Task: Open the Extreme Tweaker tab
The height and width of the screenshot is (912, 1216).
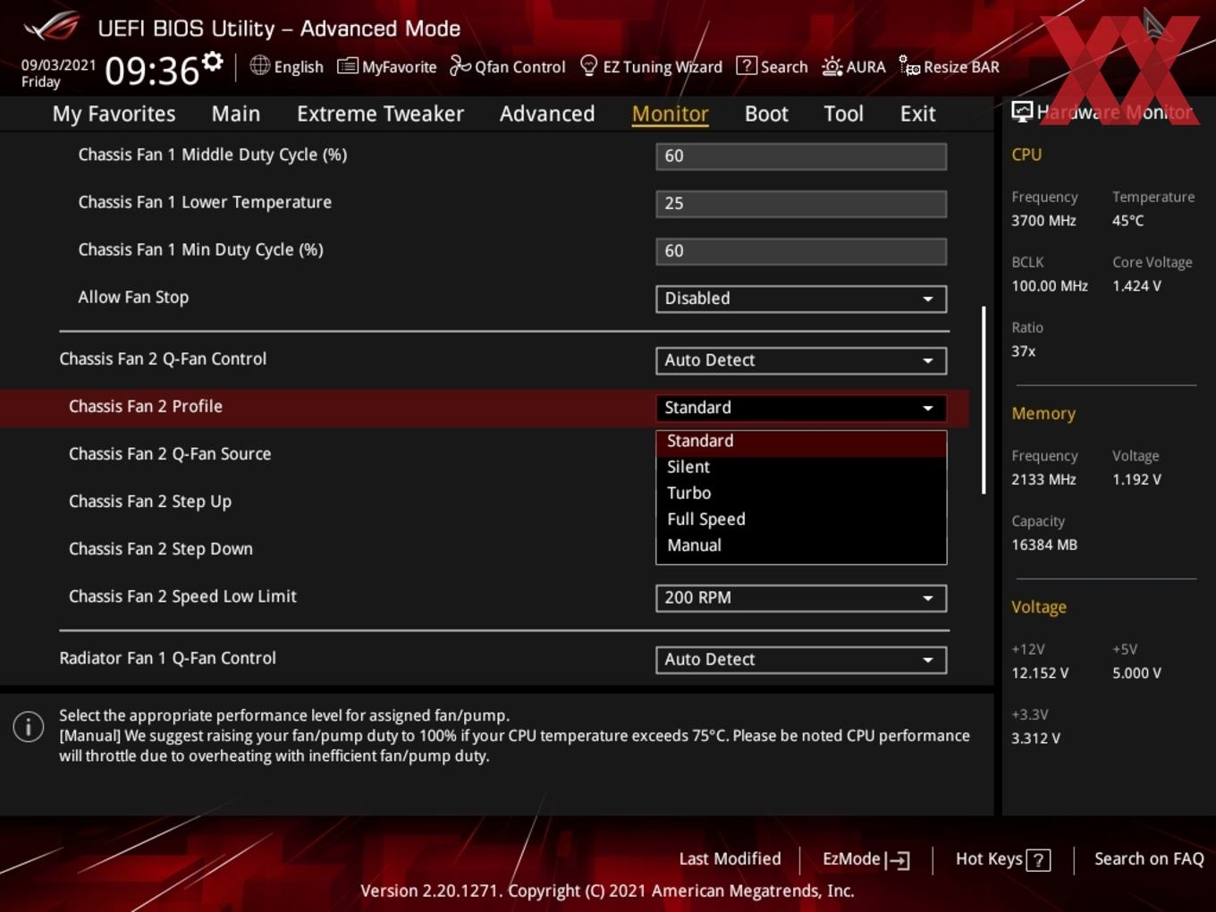Action: coord(380,114)
